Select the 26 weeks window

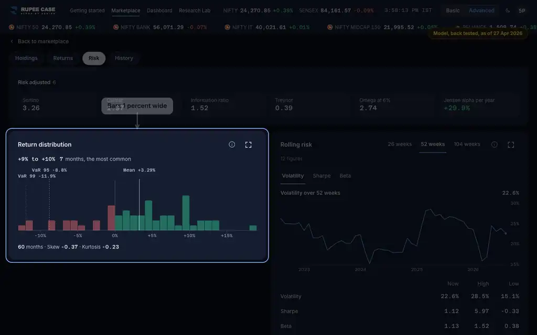click(x=400, y=144)
